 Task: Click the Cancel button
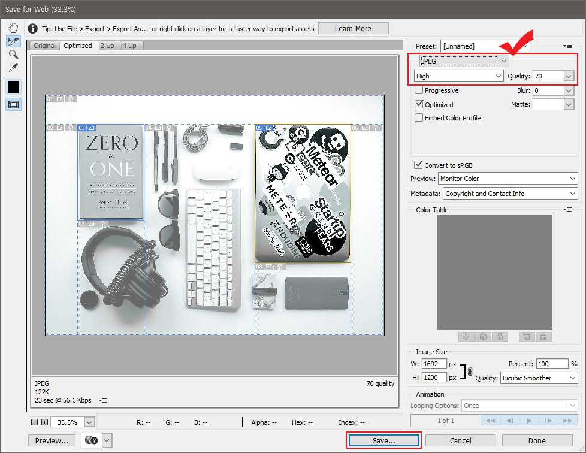click(460, 440)
